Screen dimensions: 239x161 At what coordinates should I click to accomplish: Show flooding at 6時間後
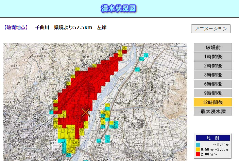(x=213, y=84)
